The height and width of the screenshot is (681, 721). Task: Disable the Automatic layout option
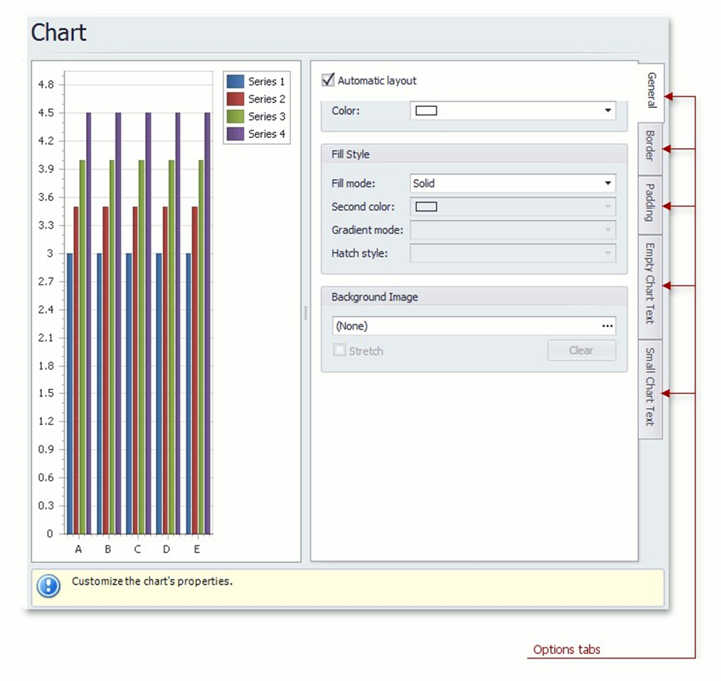[x=328, y=79]
